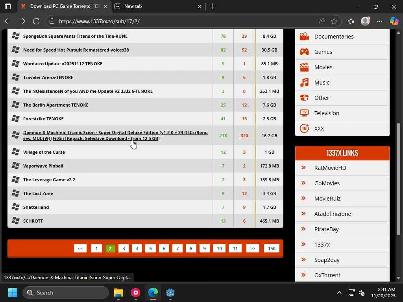The width and height of the screenshot is (403, 302).
Task: Click the browser forward arrow
Action: [22, 21]
